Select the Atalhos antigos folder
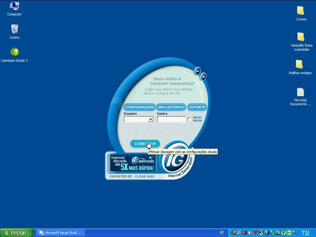316x237 pixels. point(300,67)
